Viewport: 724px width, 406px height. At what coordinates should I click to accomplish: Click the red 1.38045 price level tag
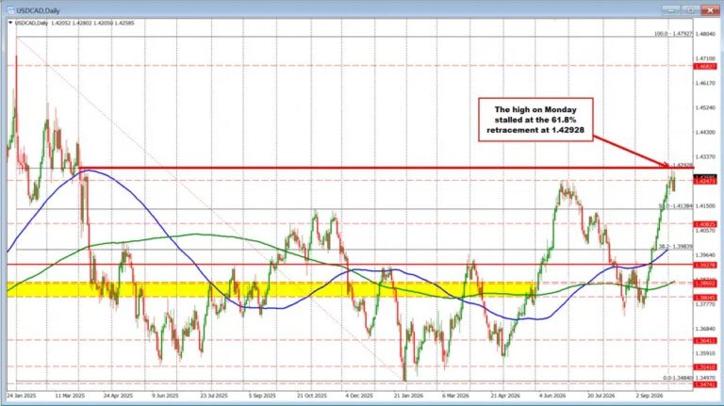705,298
